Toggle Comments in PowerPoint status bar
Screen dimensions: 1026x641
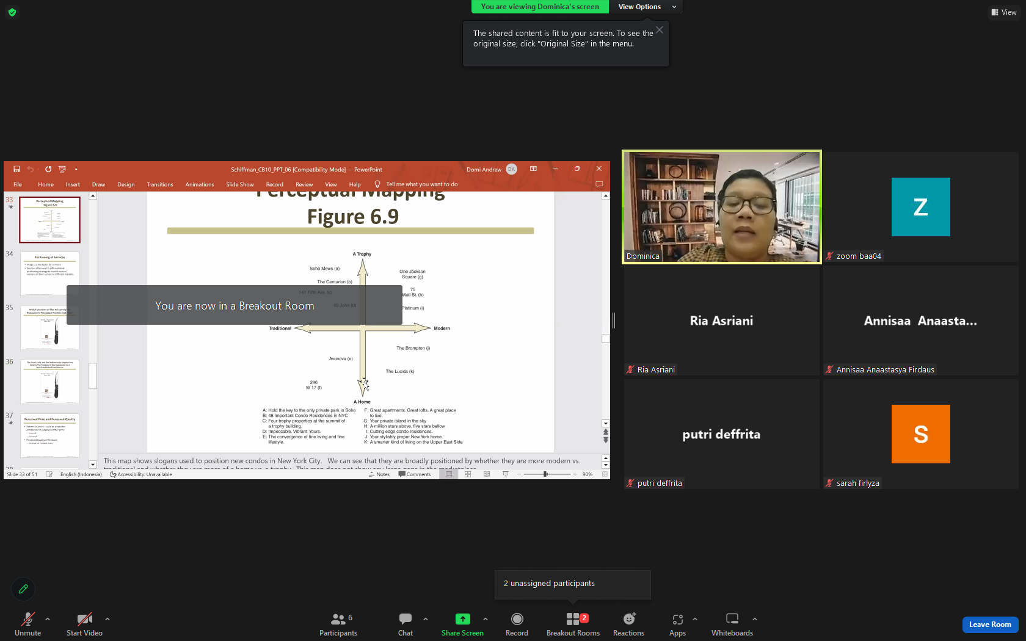(415, 474)
